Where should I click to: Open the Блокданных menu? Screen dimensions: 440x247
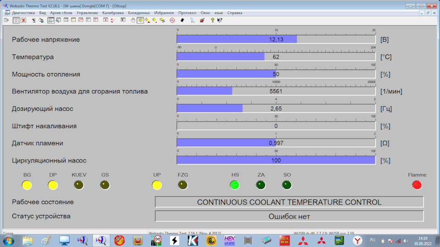pos(139,13)
